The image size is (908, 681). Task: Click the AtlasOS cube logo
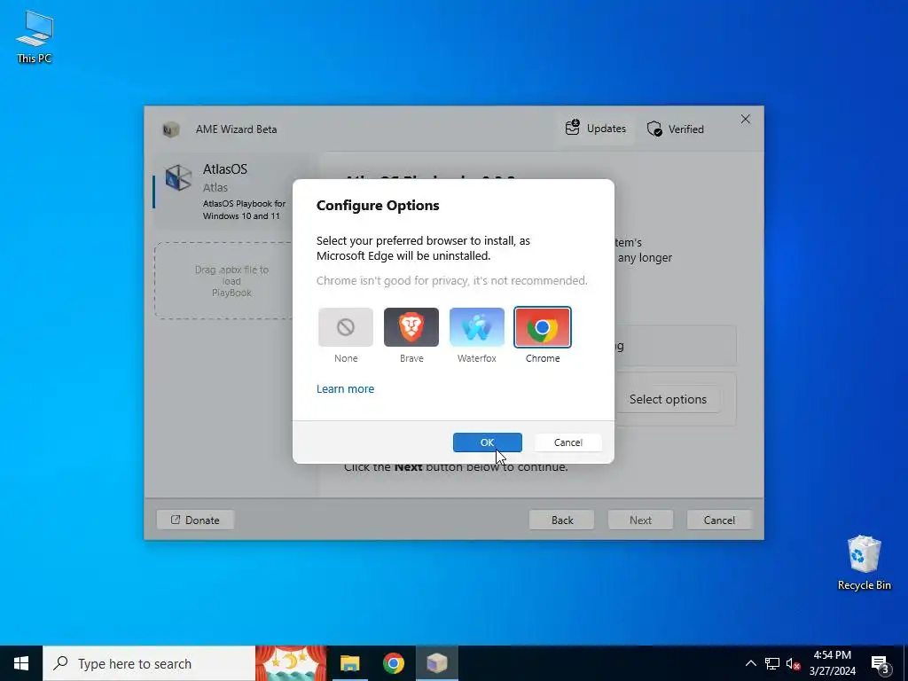click(177, 177)
